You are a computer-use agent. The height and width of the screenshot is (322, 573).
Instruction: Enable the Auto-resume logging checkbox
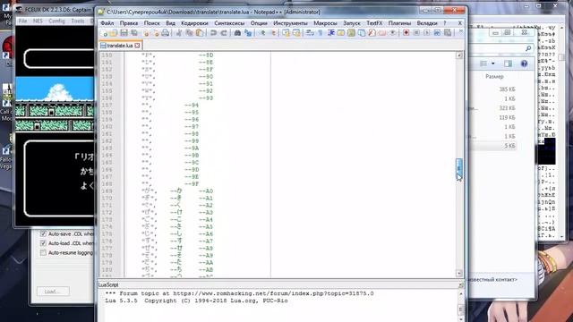[x=44, y=252]
